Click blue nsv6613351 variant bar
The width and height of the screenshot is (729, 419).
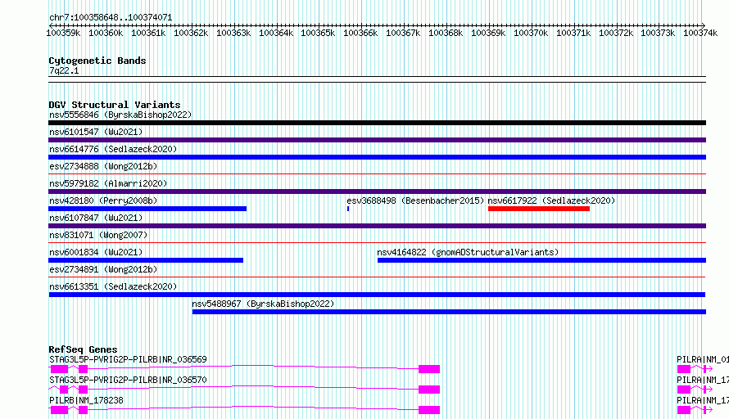pos(377,295)
